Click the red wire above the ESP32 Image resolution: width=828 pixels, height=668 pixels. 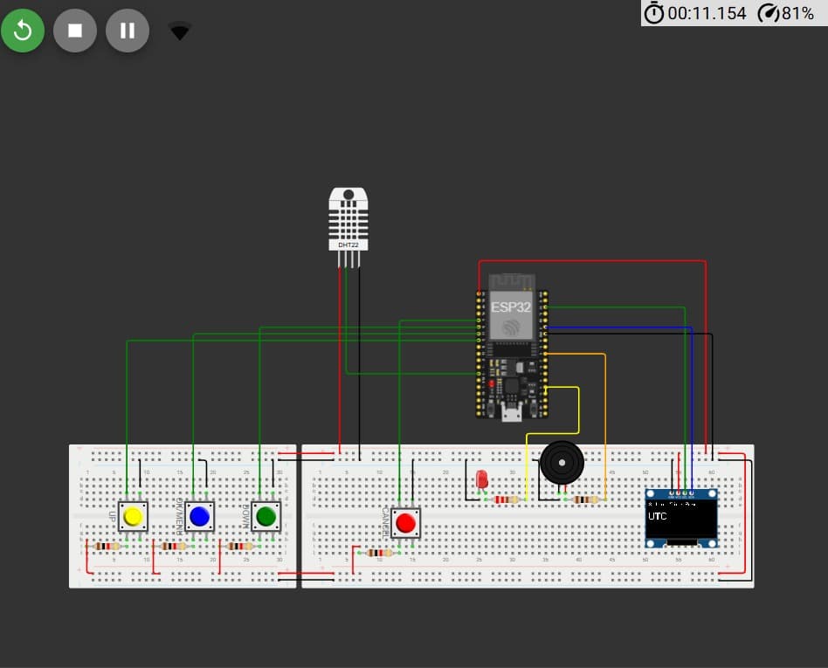(x=591, y=261)
